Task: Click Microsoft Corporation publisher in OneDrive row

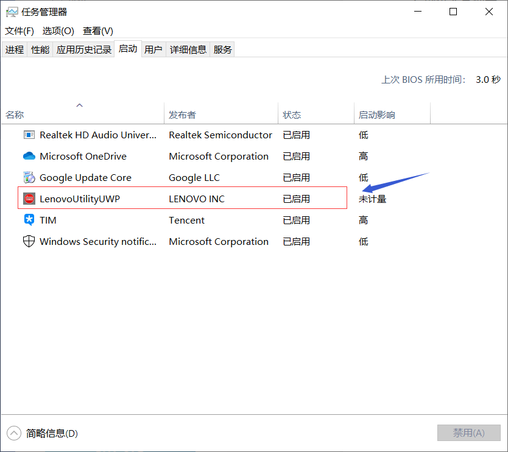Action: pos(219,156)
